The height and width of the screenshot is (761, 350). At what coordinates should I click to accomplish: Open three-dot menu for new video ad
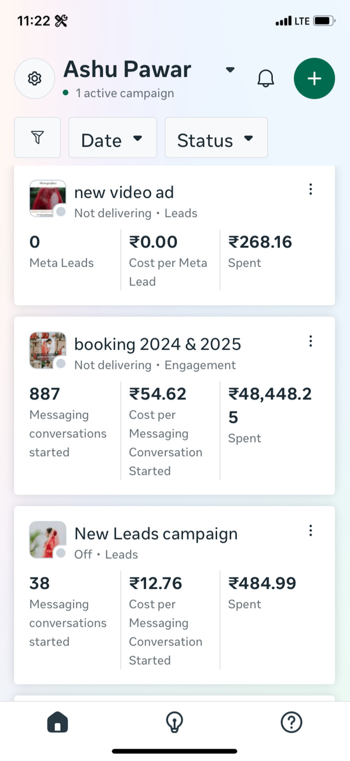point(310,189)
